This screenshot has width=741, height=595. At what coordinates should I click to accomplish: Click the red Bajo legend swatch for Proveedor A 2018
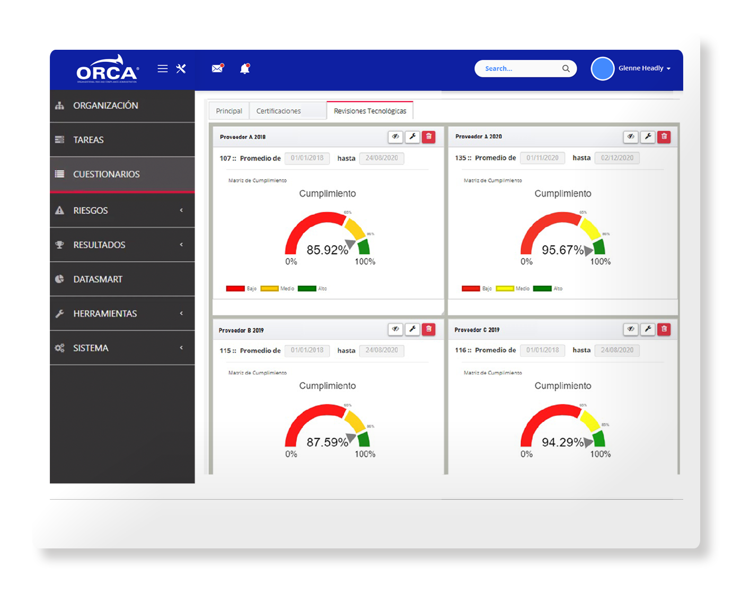click(x=235, y=289)
